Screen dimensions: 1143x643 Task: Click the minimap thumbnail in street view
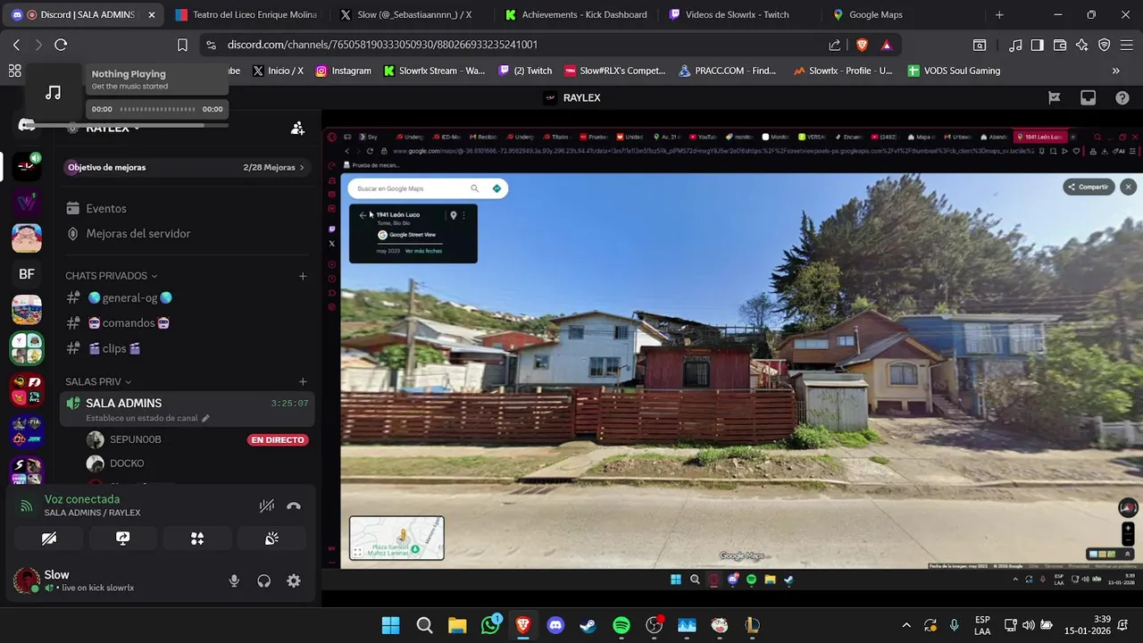coord(396,538)
